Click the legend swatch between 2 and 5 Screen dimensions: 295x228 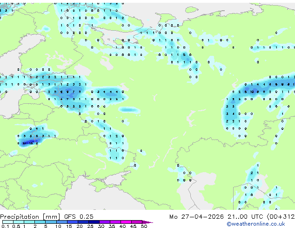(x=40, y=222)
